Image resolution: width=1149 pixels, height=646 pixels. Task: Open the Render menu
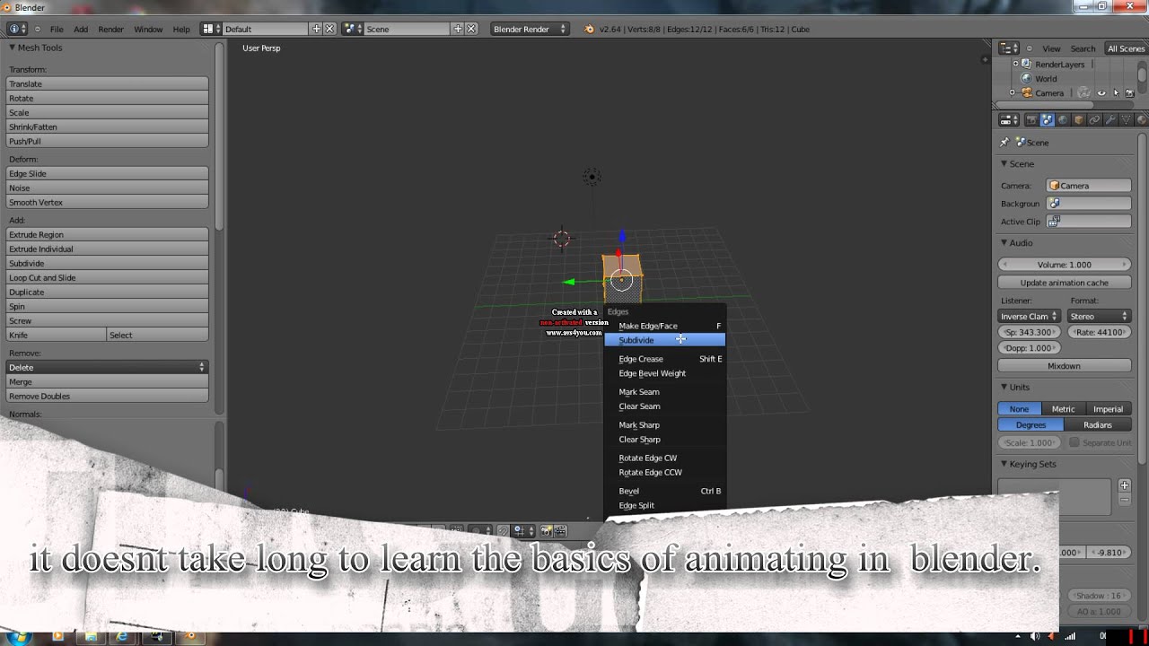pyautogui.click(x=110, y=30)
